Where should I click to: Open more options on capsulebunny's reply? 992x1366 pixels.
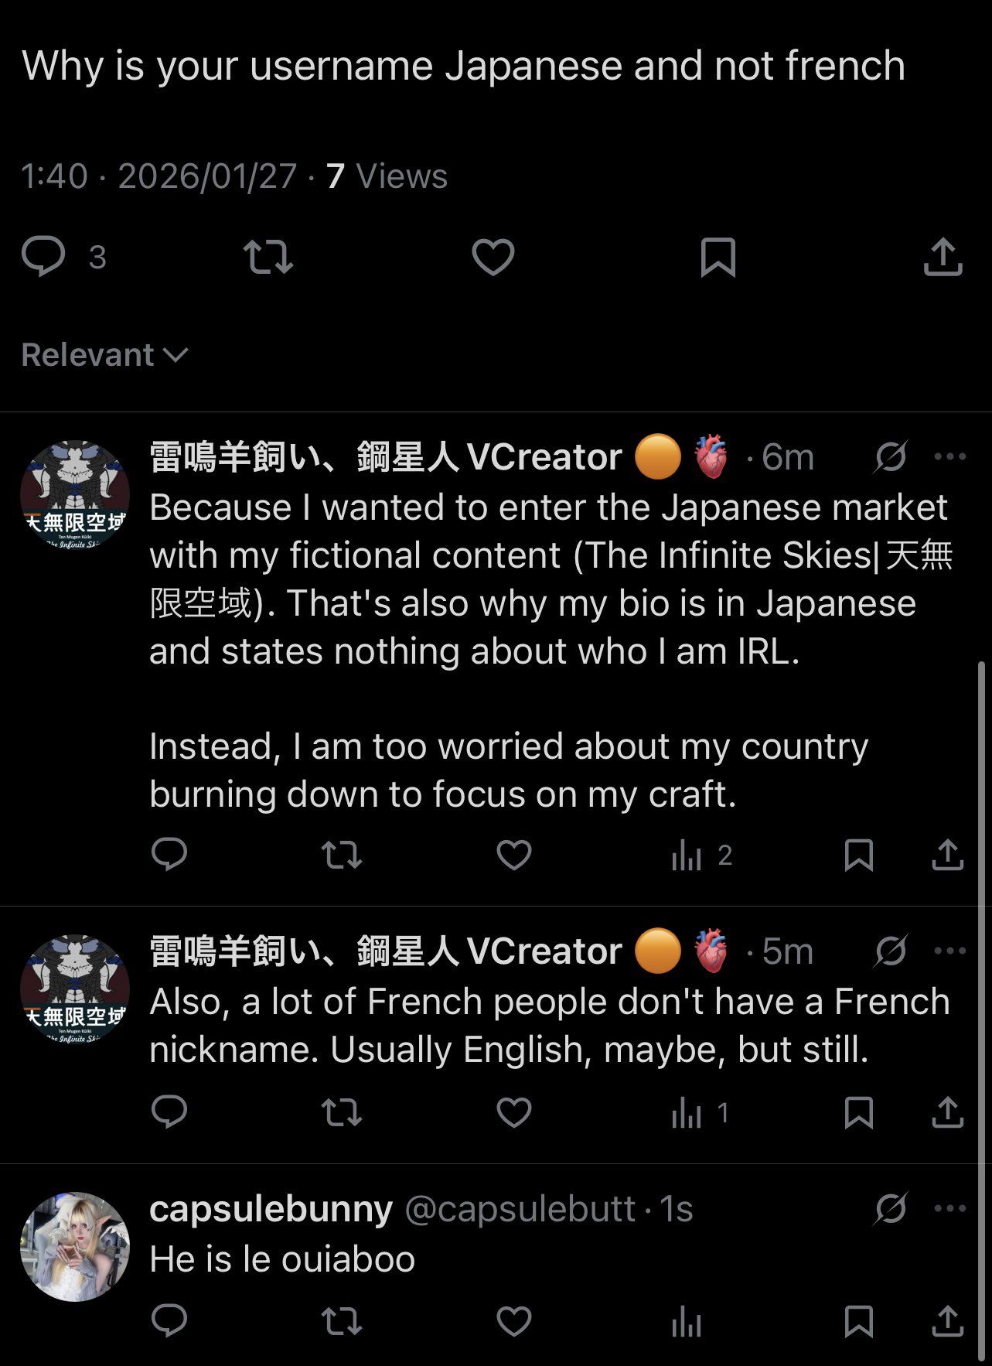click(x=950, y=1208)
